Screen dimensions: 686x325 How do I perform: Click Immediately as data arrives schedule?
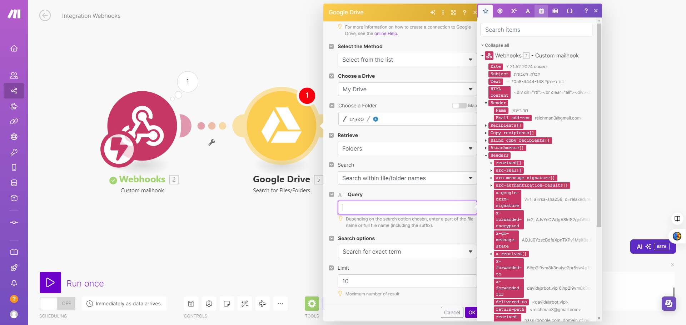(x=124, y=304)
